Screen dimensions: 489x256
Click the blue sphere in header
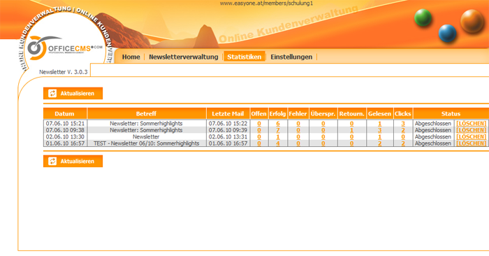447,33
